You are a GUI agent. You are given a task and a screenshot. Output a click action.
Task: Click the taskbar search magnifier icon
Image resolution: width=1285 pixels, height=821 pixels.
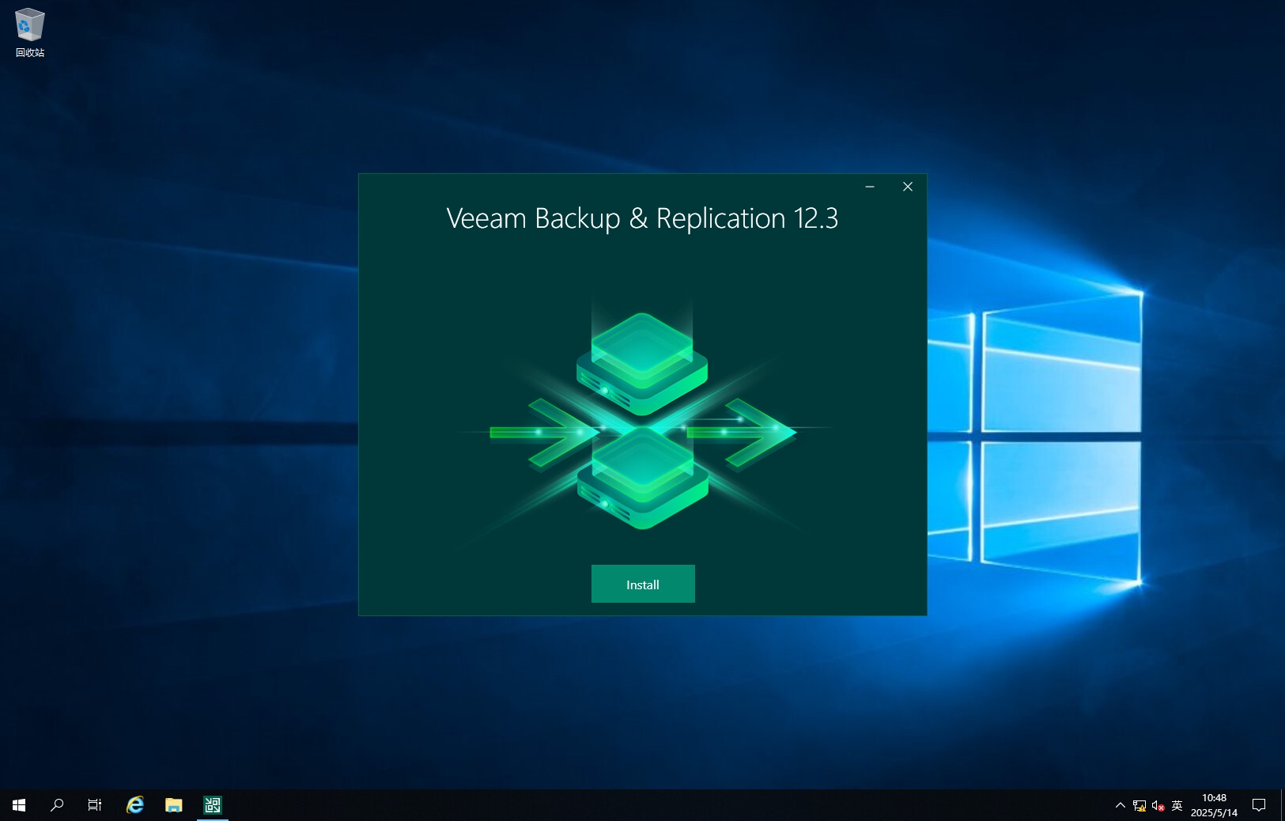tap(57, 805)
